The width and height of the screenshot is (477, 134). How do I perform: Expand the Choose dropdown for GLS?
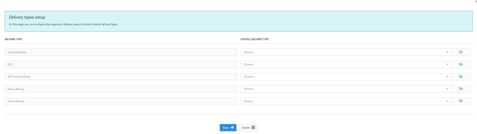pyautogui.click(x=346, y=64)
